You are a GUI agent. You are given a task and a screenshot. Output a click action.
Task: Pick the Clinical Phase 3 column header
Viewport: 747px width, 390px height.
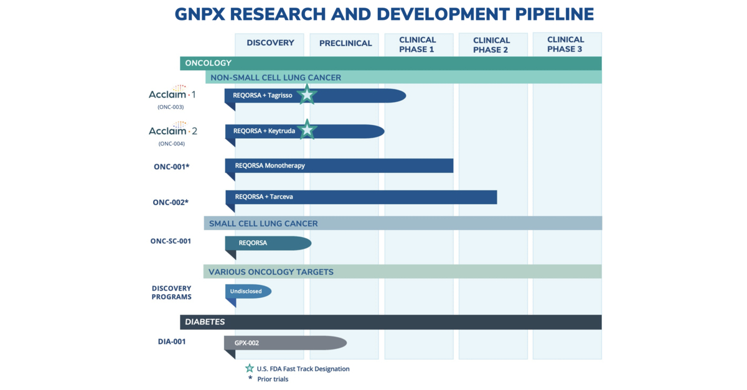565,44
